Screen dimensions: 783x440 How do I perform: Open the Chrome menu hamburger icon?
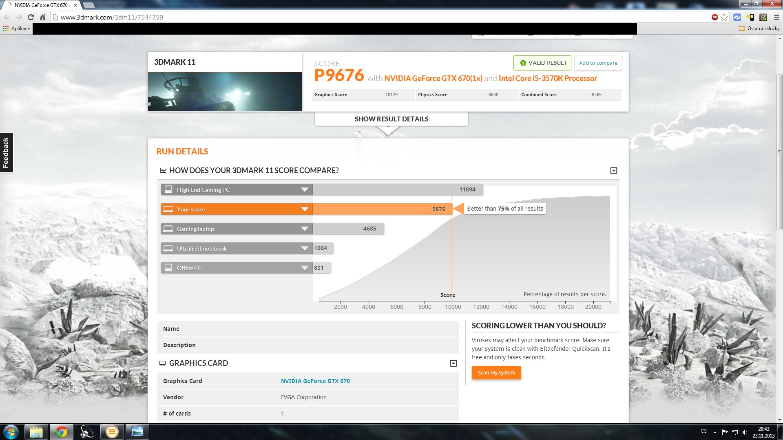(x=776, y=17)
